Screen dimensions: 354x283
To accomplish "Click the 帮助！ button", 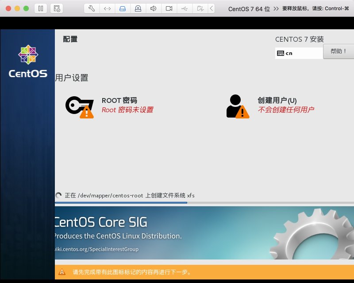I will (x=339, y=51).
